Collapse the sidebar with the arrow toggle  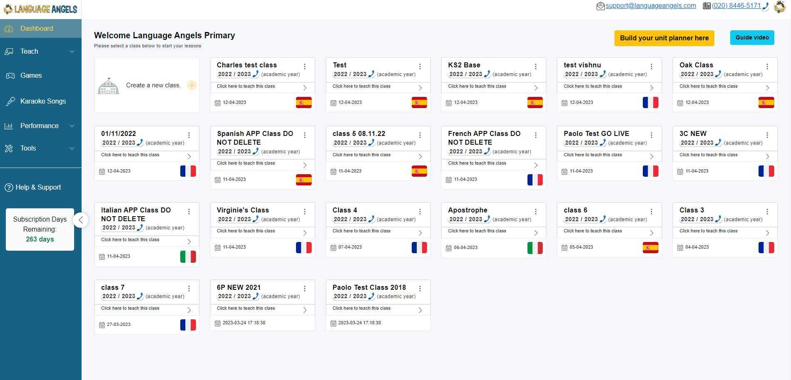tap(81, 220)
